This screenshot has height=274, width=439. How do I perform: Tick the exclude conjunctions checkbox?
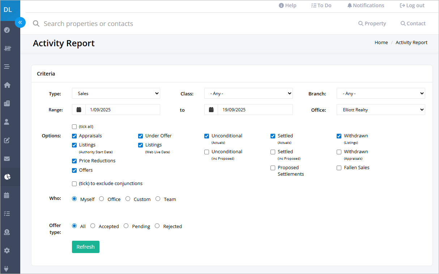[74, 184]
